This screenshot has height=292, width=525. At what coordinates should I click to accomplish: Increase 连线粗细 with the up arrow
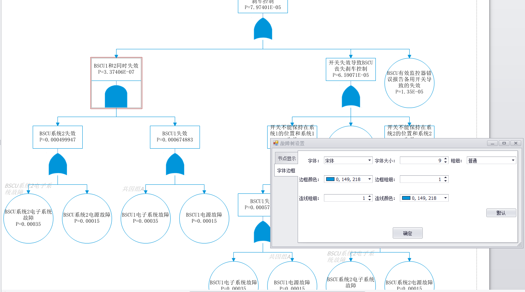pyautogui.click(x=369, y=196)
